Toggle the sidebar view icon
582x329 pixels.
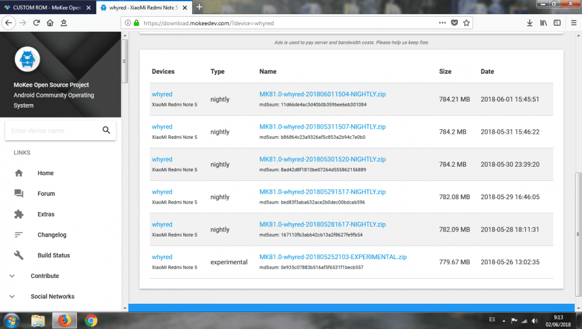click(557, 23)
